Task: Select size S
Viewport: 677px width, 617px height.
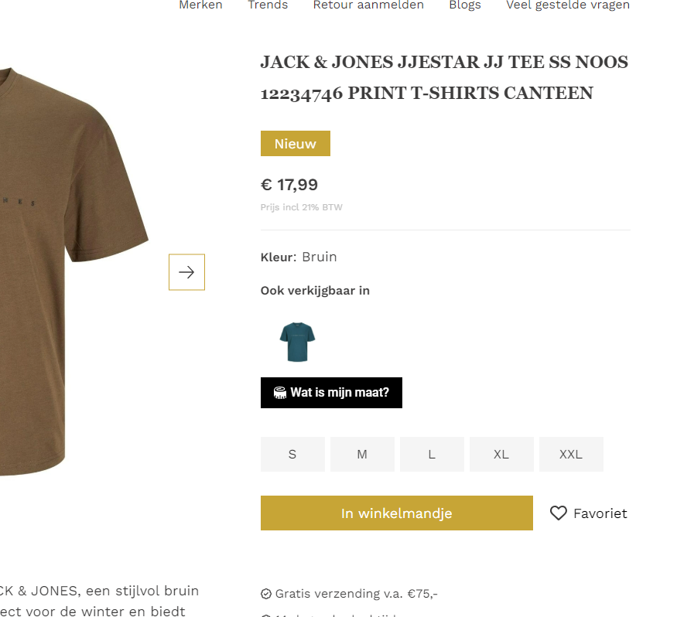Action: [292, 455]
